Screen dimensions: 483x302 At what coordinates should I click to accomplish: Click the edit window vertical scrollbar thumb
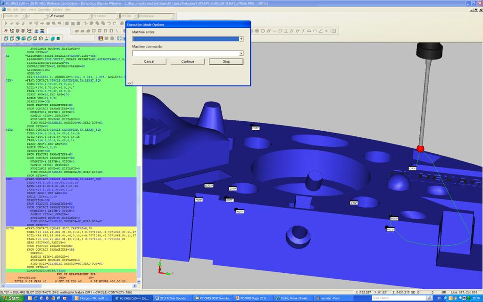tap(139, 222)
